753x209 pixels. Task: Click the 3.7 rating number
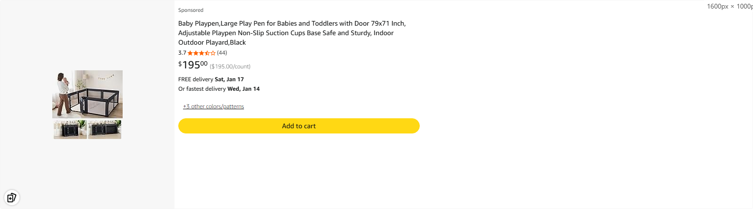[x=182, y=53]
